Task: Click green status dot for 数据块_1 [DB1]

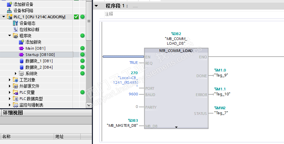Action: 82,61
